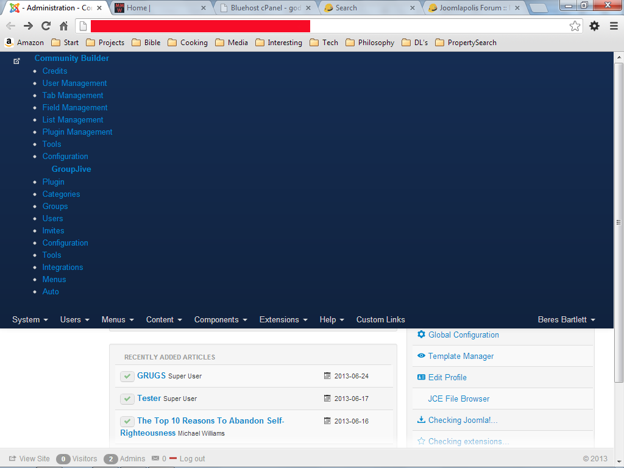Bookmark this page with the star icon
The image size is (624, 468).
tap(575, 26)
